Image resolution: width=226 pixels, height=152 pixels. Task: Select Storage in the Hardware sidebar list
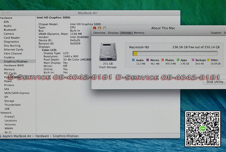(x=9, y=101)
